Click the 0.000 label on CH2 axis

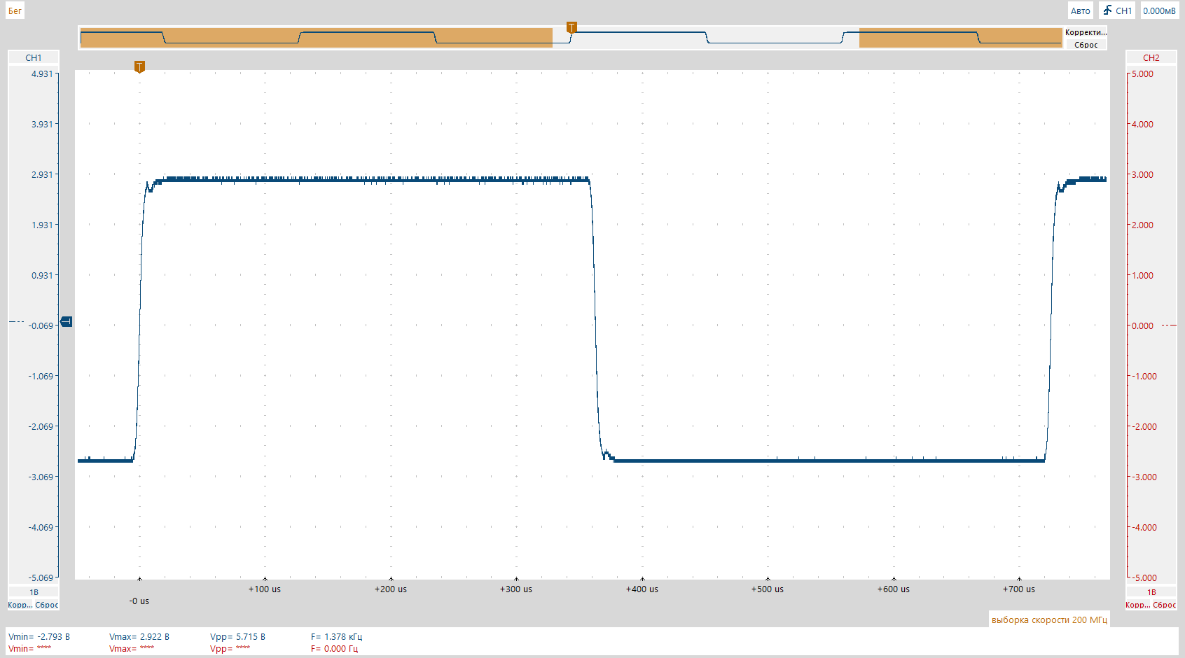click(1143, 325)
